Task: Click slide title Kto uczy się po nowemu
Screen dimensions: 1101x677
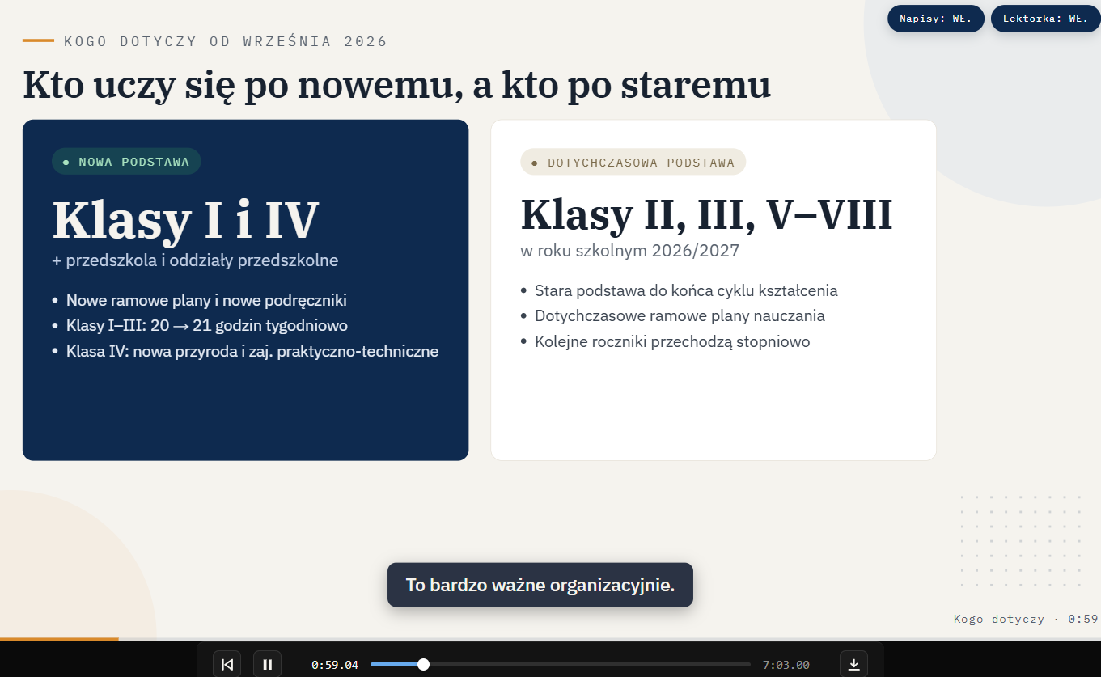Action: (396, 85)
